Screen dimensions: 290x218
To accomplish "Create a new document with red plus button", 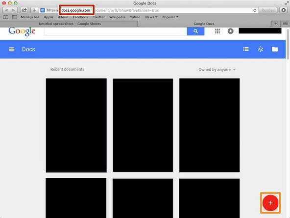I will point(270,203).
